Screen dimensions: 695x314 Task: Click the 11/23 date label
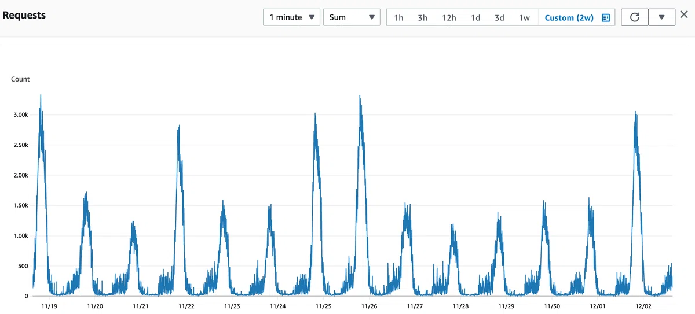[x=232, y=306]
